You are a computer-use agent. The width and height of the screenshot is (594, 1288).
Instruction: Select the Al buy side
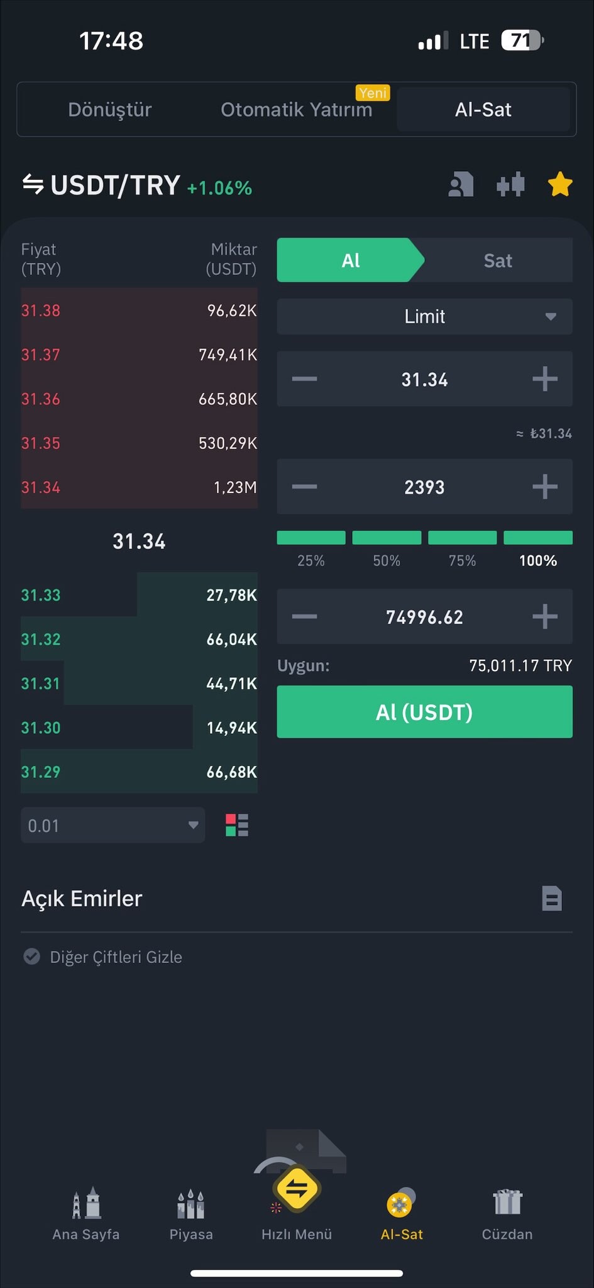click(350, 260)
